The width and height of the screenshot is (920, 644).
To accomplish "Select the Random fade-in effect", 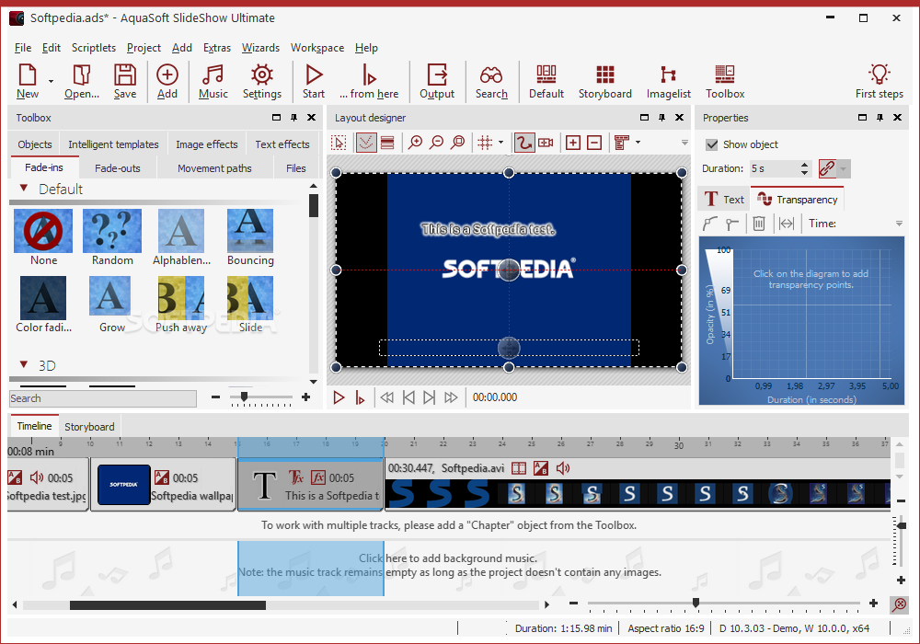I will click(x=112, y=237).
